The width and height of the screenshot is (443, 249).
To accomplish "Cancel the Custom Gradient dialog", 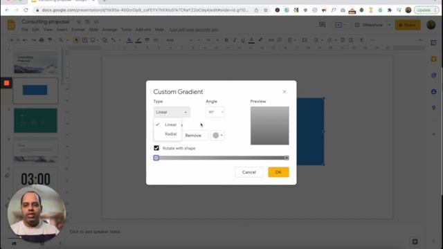I will click(249, 172).
